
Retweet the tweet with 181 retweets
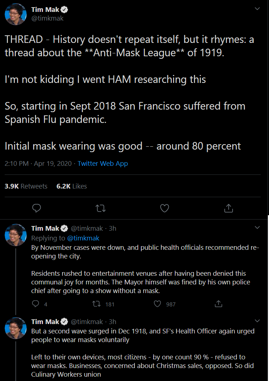coord(96,304)
